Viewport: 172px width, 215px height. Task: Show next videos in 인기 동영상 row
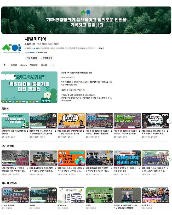pos(169,158)
